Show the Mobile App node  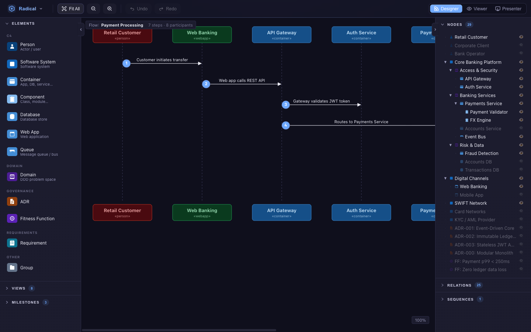[x=521, y=194]
